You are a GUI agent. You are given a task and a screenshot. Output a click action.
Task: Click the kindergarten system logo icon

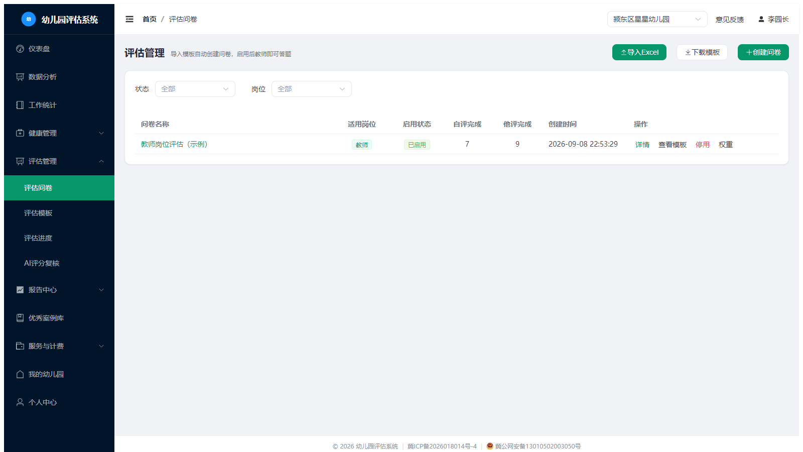pos(29,19)
